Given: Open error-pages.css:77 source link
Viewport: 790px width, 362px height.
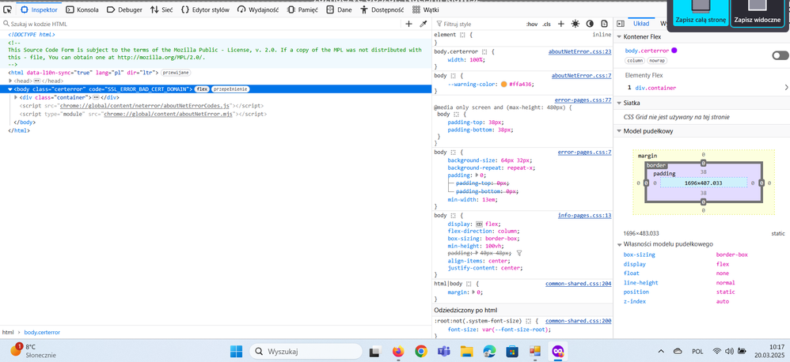Looking at the screenshot, I should [x=583, y=100].
